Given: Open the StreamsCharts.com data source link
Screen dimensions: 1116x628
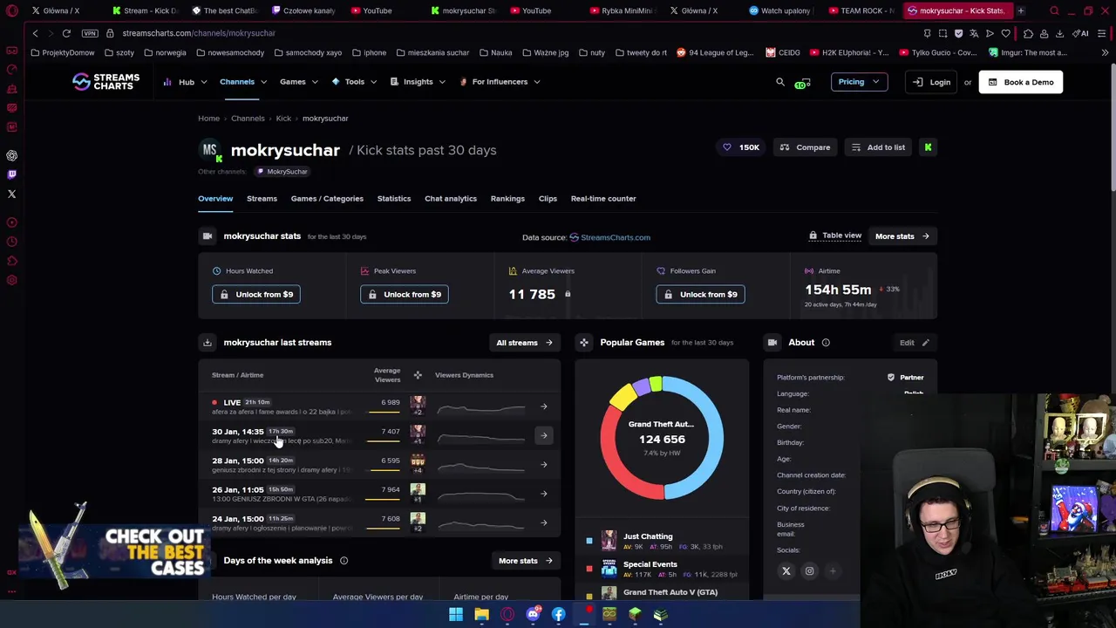Looking at the screenshot, I should click(609, 237).
